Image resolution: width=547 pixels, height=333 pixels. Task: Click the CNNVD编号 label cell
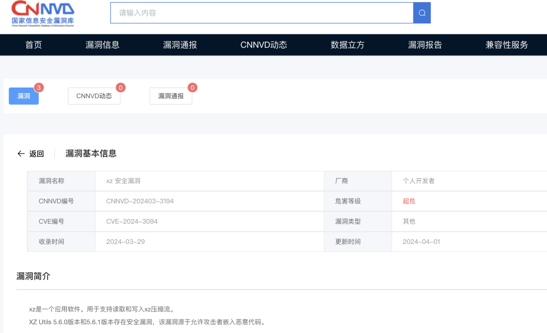coord(61,201)
